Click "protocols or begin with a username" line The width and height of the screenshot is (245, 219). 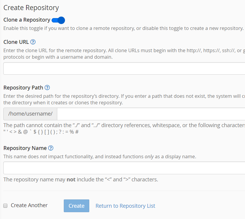tap(58, 57)
